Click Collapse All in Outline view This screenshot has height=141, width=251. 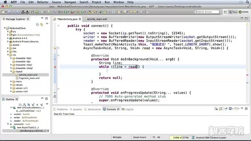coord(20,105)
